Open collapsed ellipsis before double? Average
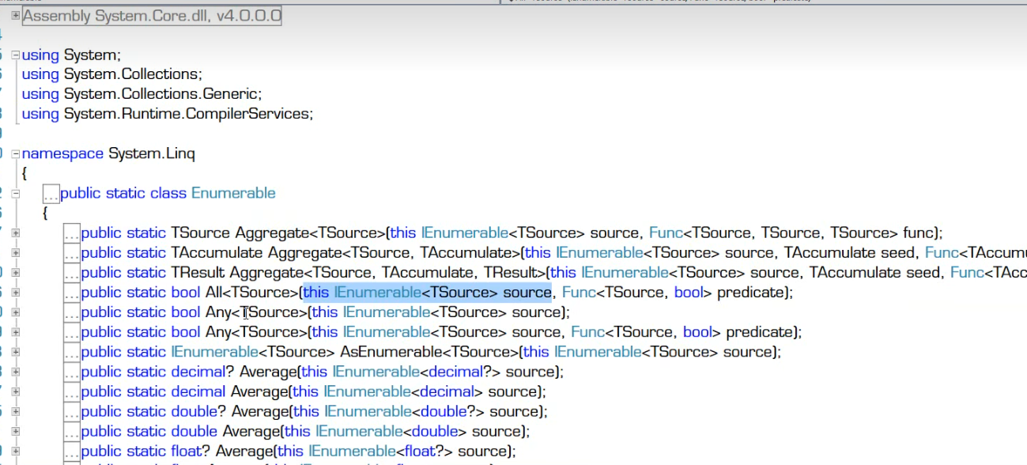 pos(72,411)
